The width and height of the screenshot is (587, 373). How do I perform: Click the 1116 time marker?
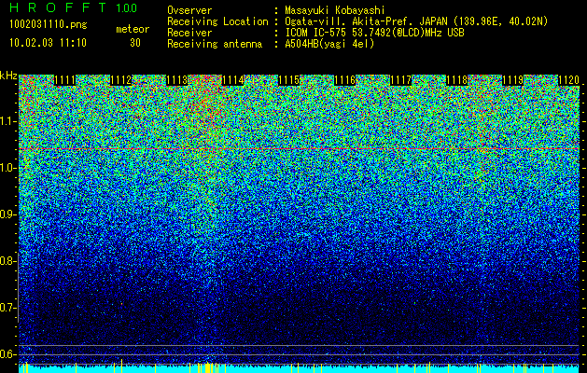pyautogui.click(x=344, y=80)
